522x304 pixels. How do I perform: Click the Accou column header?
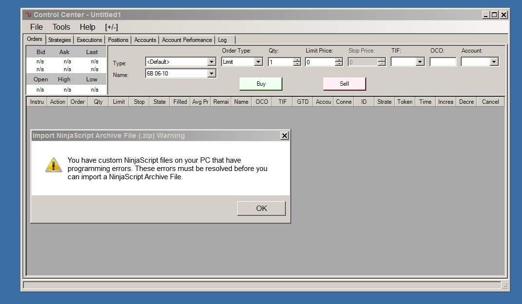tap(323, 102)
